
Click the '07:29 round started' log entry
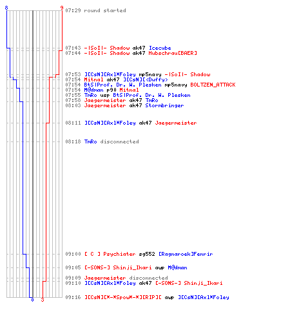pos(95,10)
